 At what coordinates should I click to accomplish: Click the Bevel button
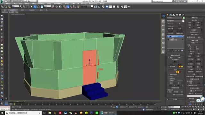(x=190, y=25)
